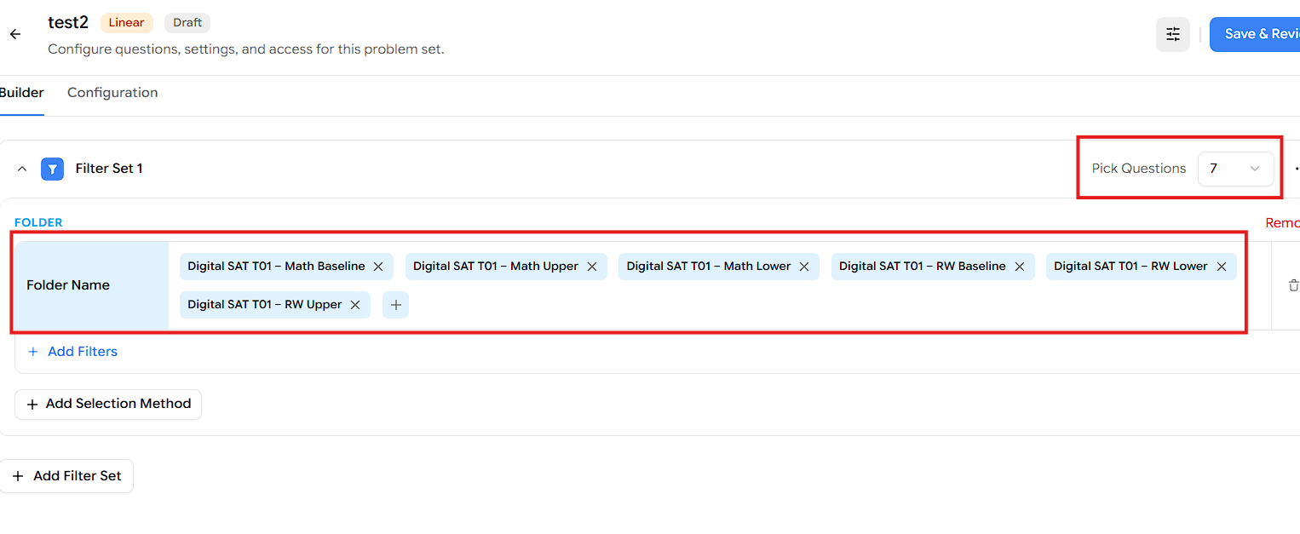Click the blue funnel filter icon

click(x=53, y=169)
